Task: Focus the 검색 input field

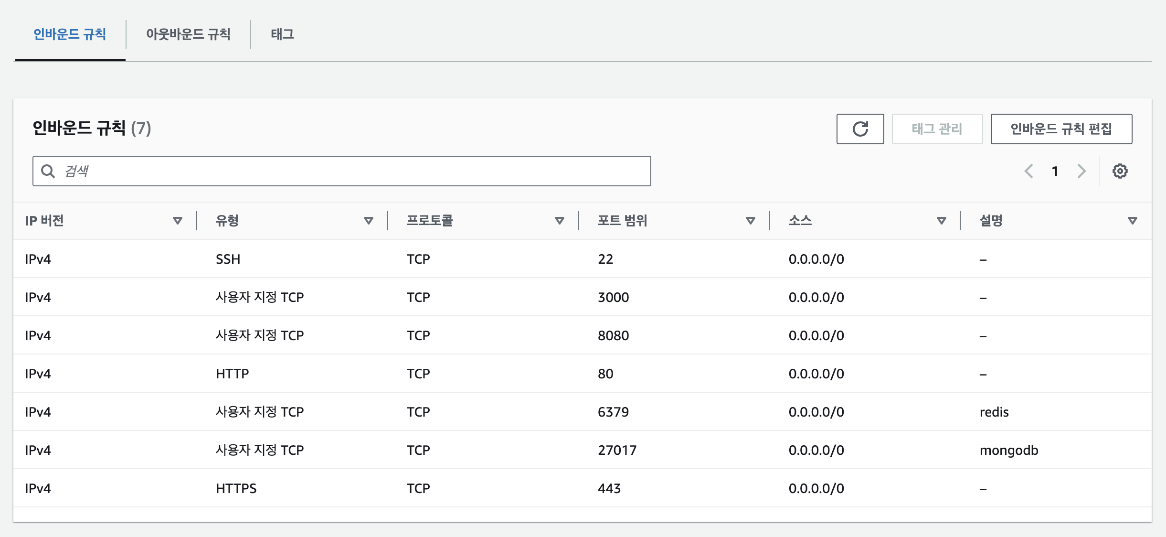Action: 353,171
